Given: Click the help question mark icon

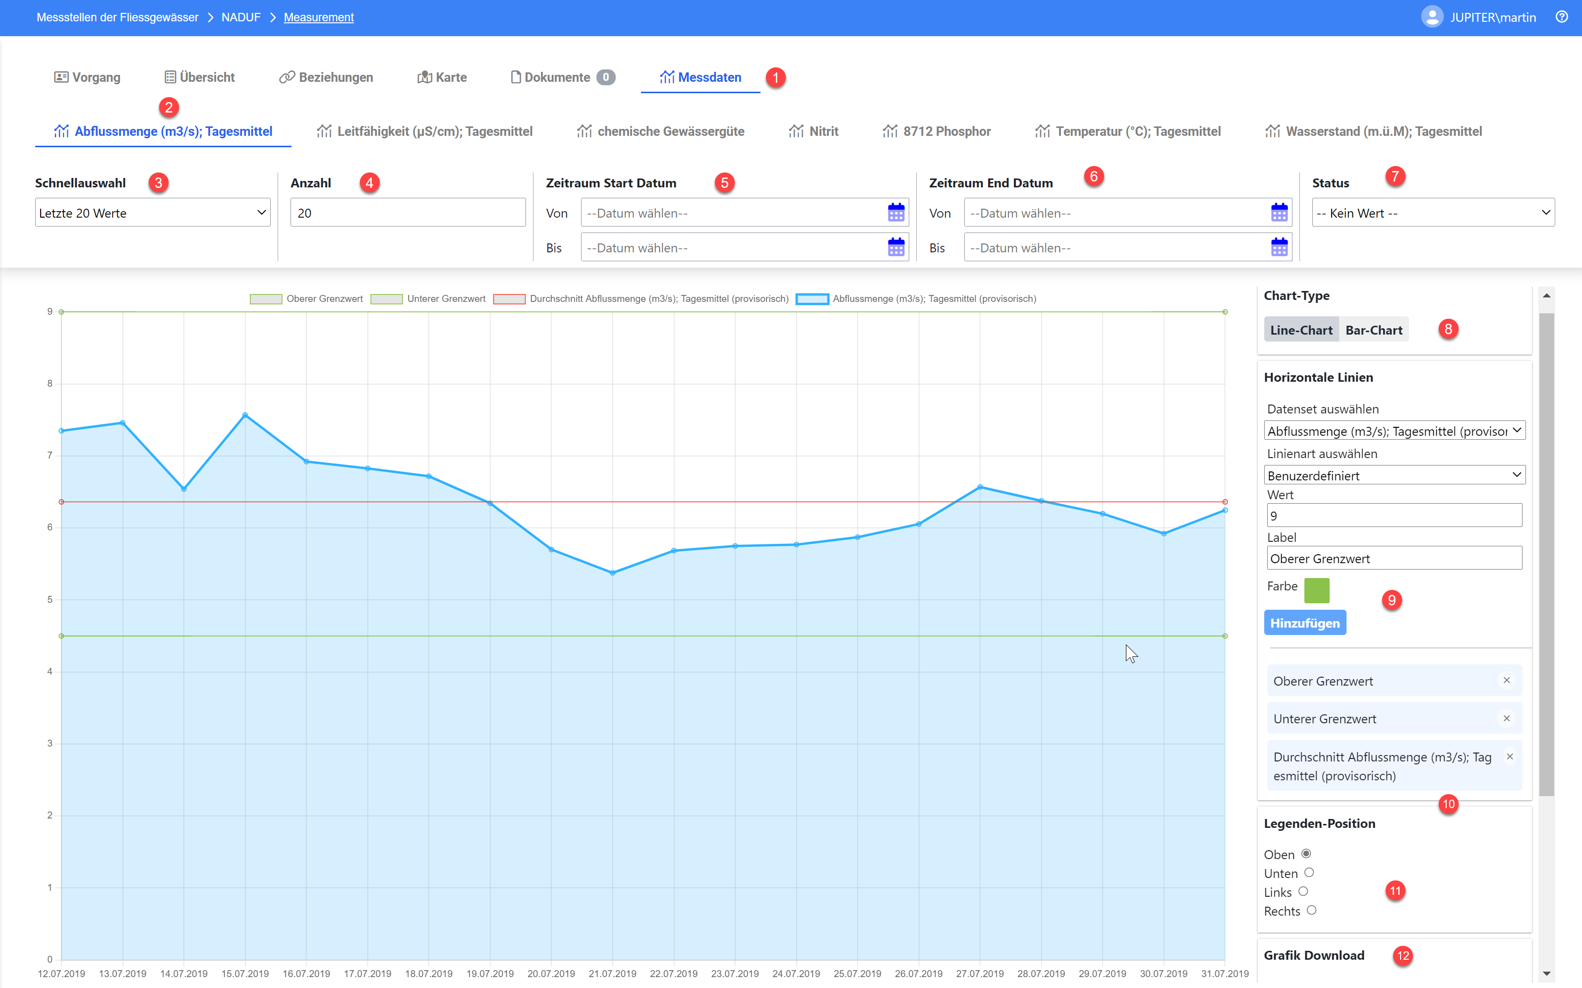Looking at the screenshot, I should click(x=1561, y=17).
